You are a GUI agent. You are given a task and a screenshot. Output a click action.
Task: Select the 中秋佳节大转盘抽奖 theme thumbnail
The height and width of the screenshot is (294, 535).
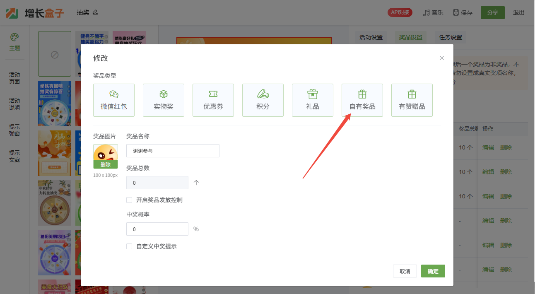(x=55, y=203)
